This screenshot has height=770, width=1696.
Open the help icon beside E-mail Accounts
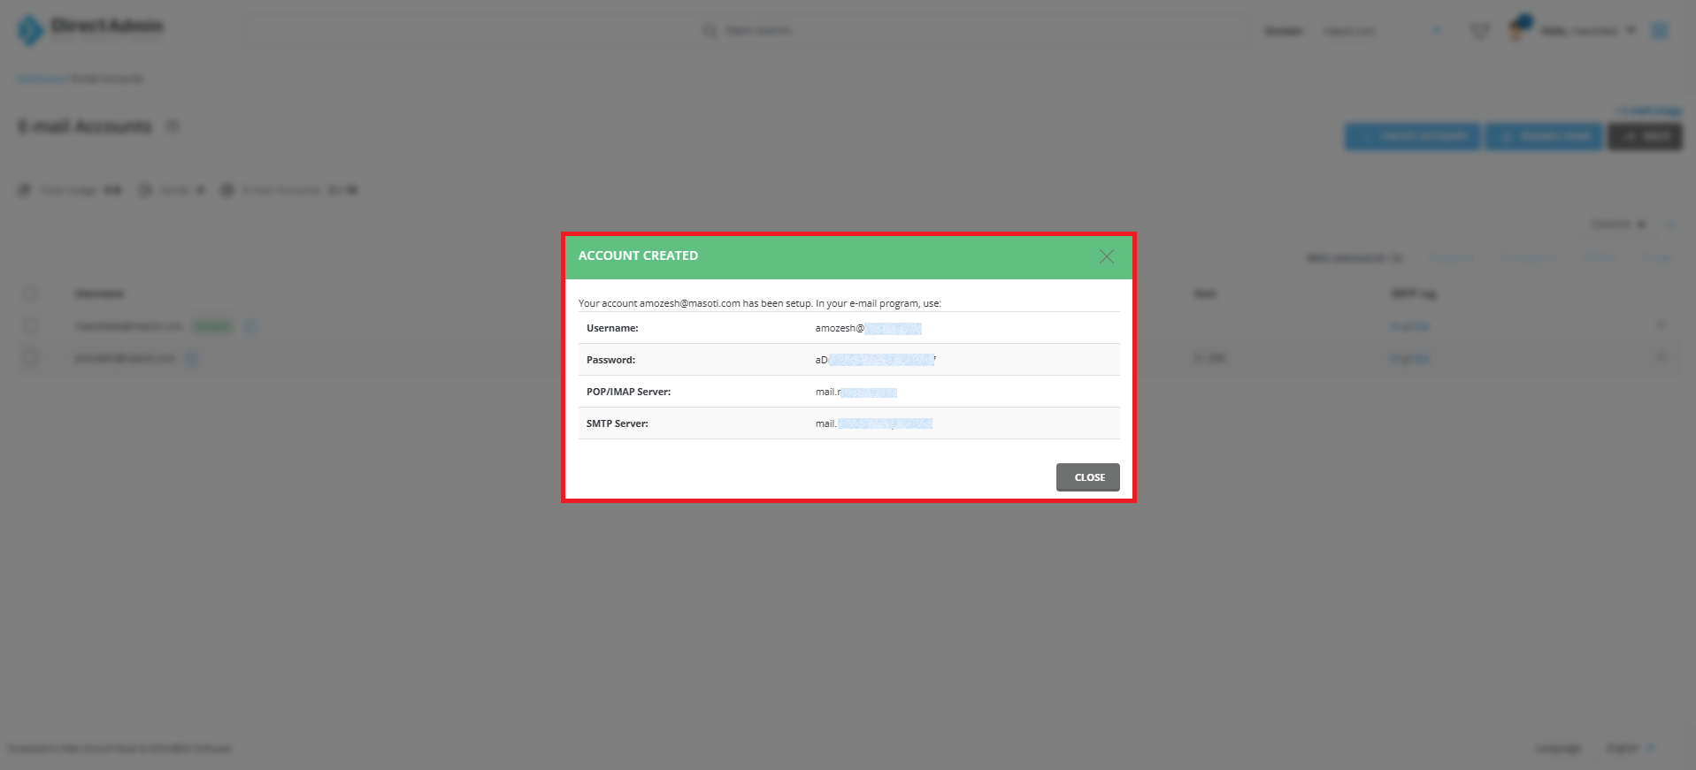(x=173, y=126)
